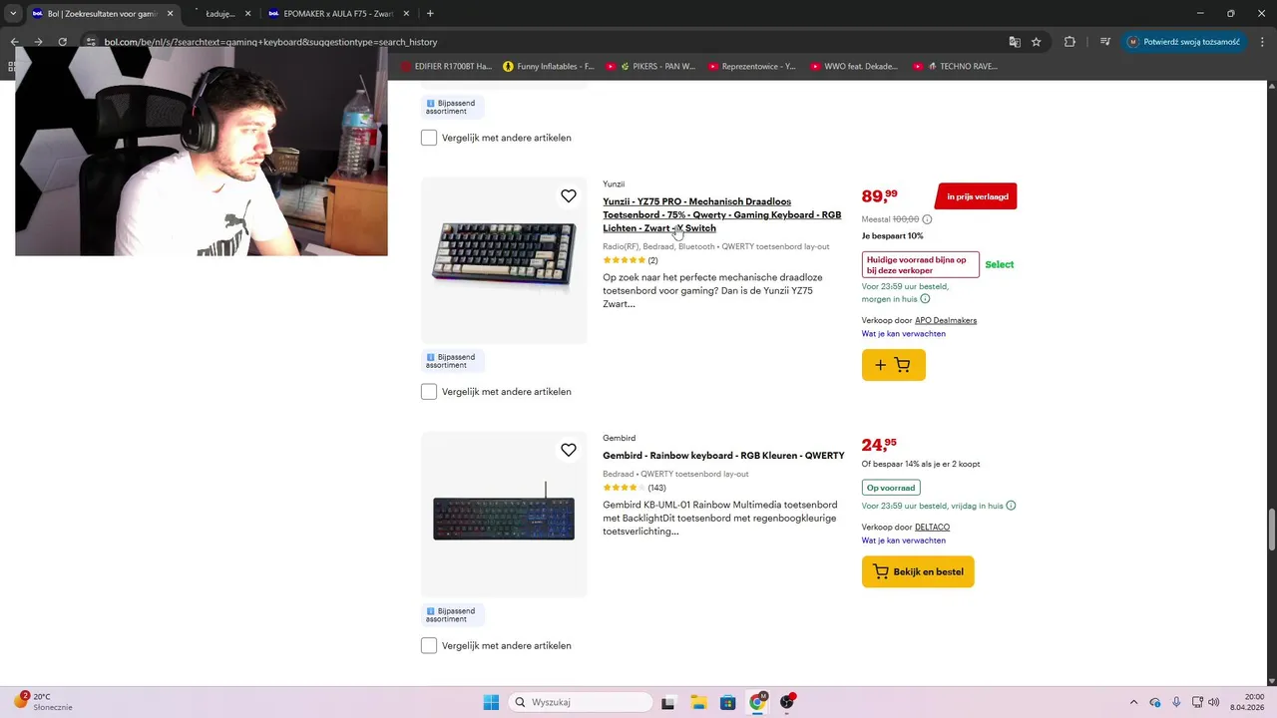This screenshot has height=718, width=1277.
Task: Open a new browser tab
Action: (x=430, y=14)
